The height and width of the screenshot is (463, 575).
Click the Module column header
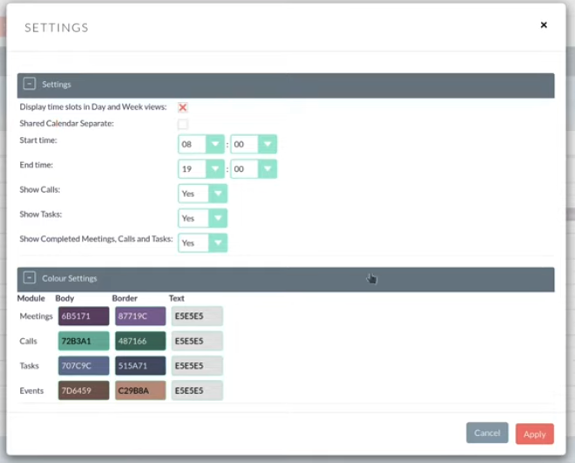tap(31, 298)
